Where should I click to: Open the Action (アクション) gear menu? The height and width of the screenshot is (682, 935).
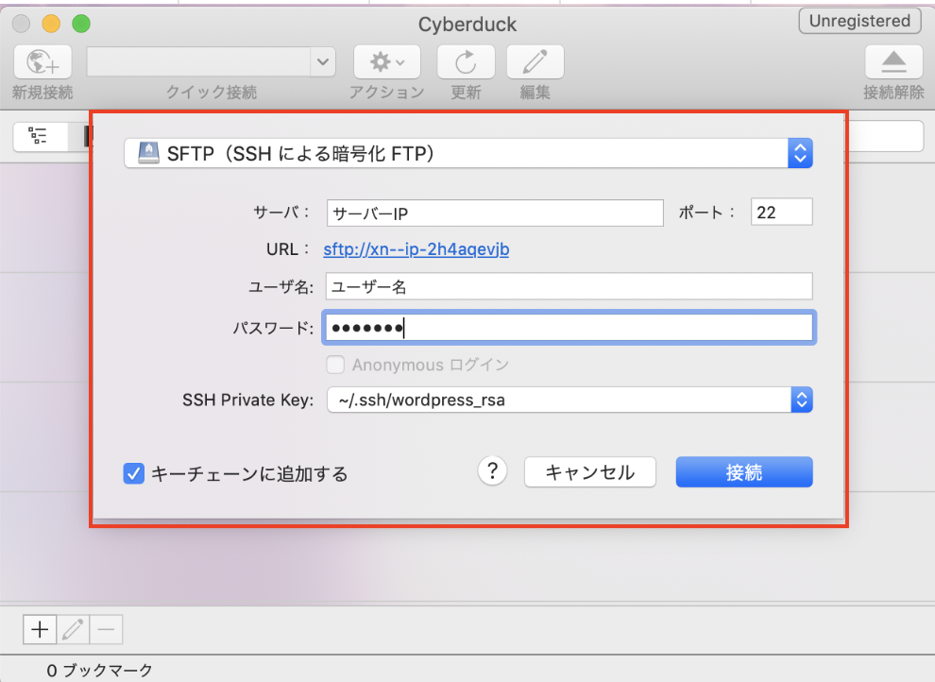coord(387,62)
